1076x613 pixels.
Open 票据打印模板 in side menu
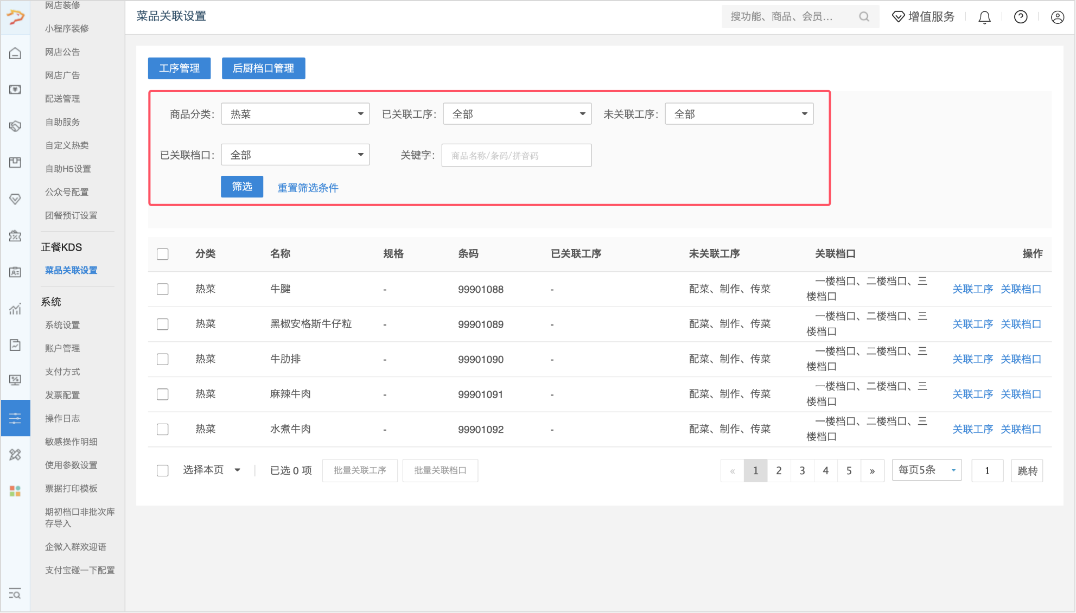71,488
